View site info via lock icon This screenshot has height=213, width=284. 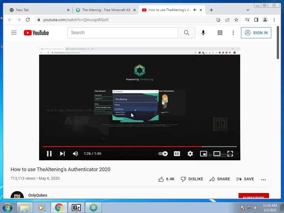39,20
